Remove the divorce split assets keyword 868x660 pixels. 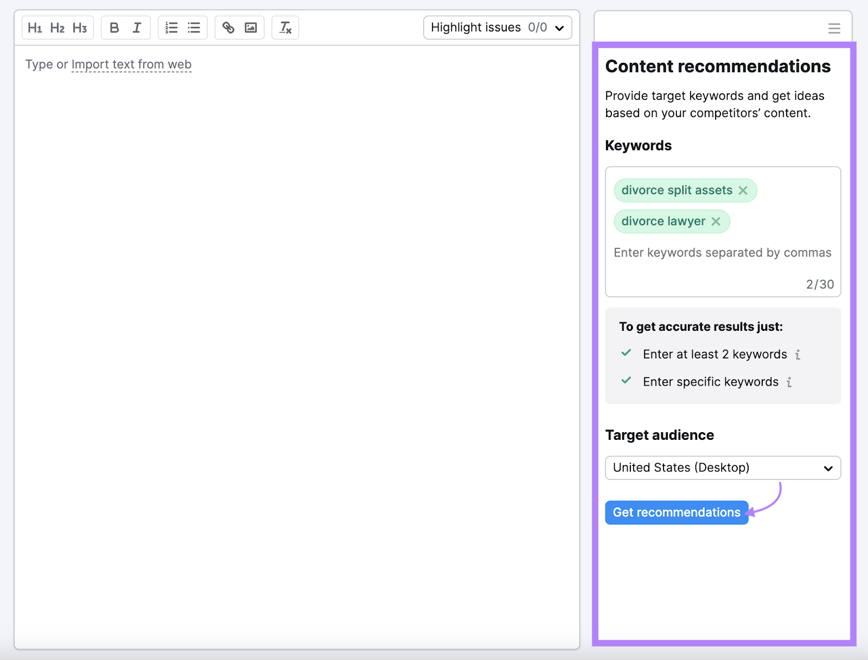point(744,190)
